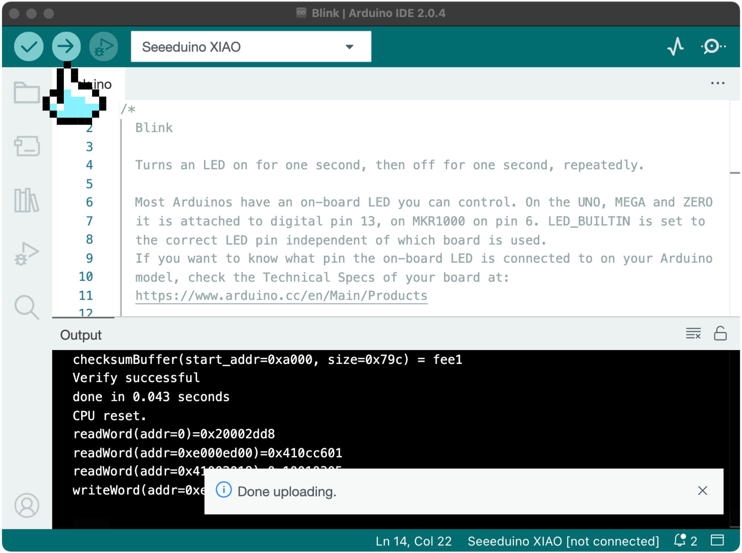The width and height of the screenshot is (742, 553).
Task: Click Seeeduino XIAO [not connected] status
Action: (x=563, y=541)
